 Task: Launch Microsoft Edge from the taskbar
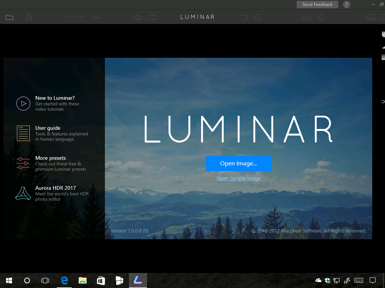point(64,280)
